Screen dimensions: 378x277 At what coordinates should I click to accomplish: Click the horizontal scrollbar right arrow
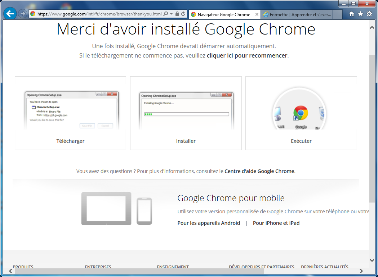point(361,271)
